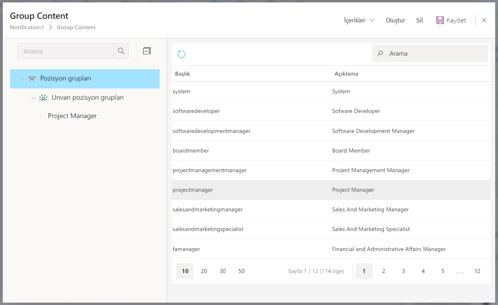Set page size to 20 items

coord(204,271)
